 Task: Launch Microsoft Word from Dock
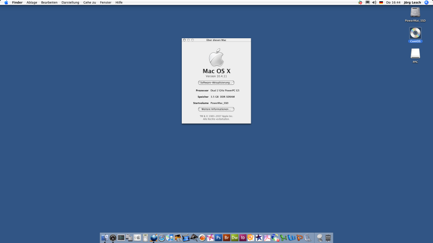coord(291,238)
